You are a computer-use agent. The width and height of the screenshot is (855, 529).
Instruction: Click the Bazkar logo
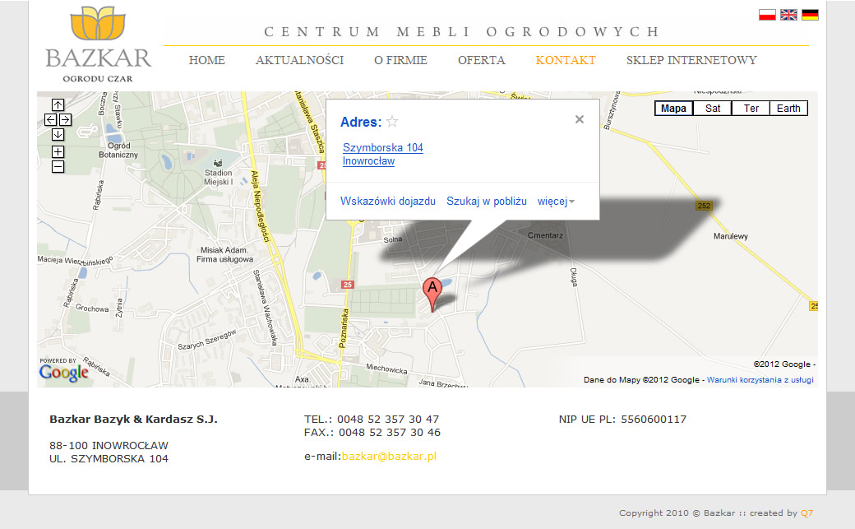click(98, 44)
